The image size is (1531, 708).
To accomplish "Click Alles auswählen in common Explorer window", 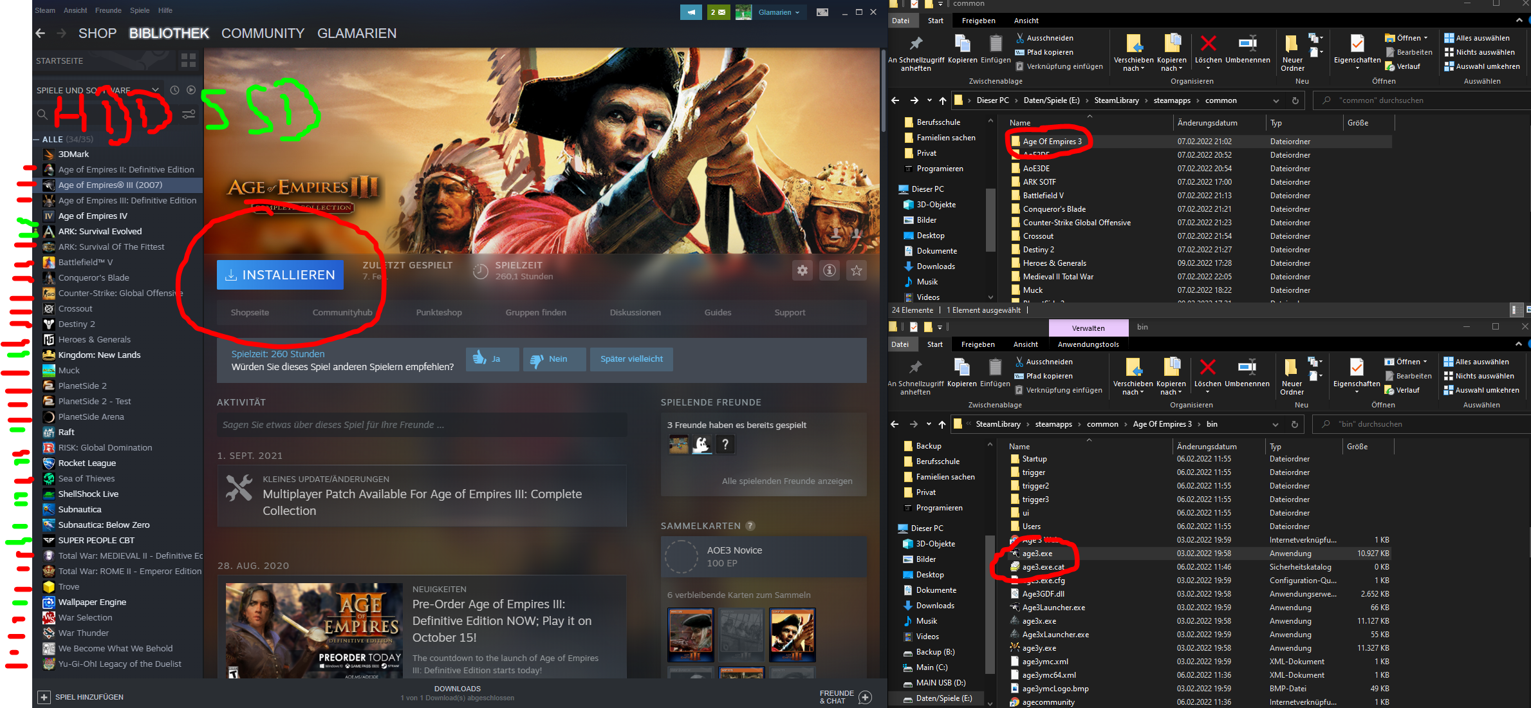I will [1476, 38].
